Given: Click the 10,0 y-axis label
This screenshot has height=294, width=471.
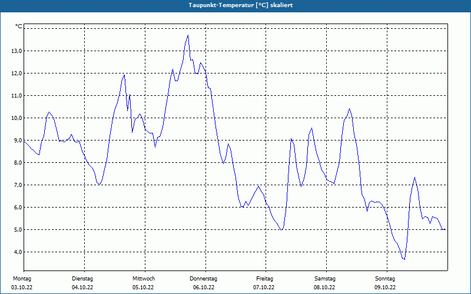Looking at the screenshot, I should click(17, 118).
